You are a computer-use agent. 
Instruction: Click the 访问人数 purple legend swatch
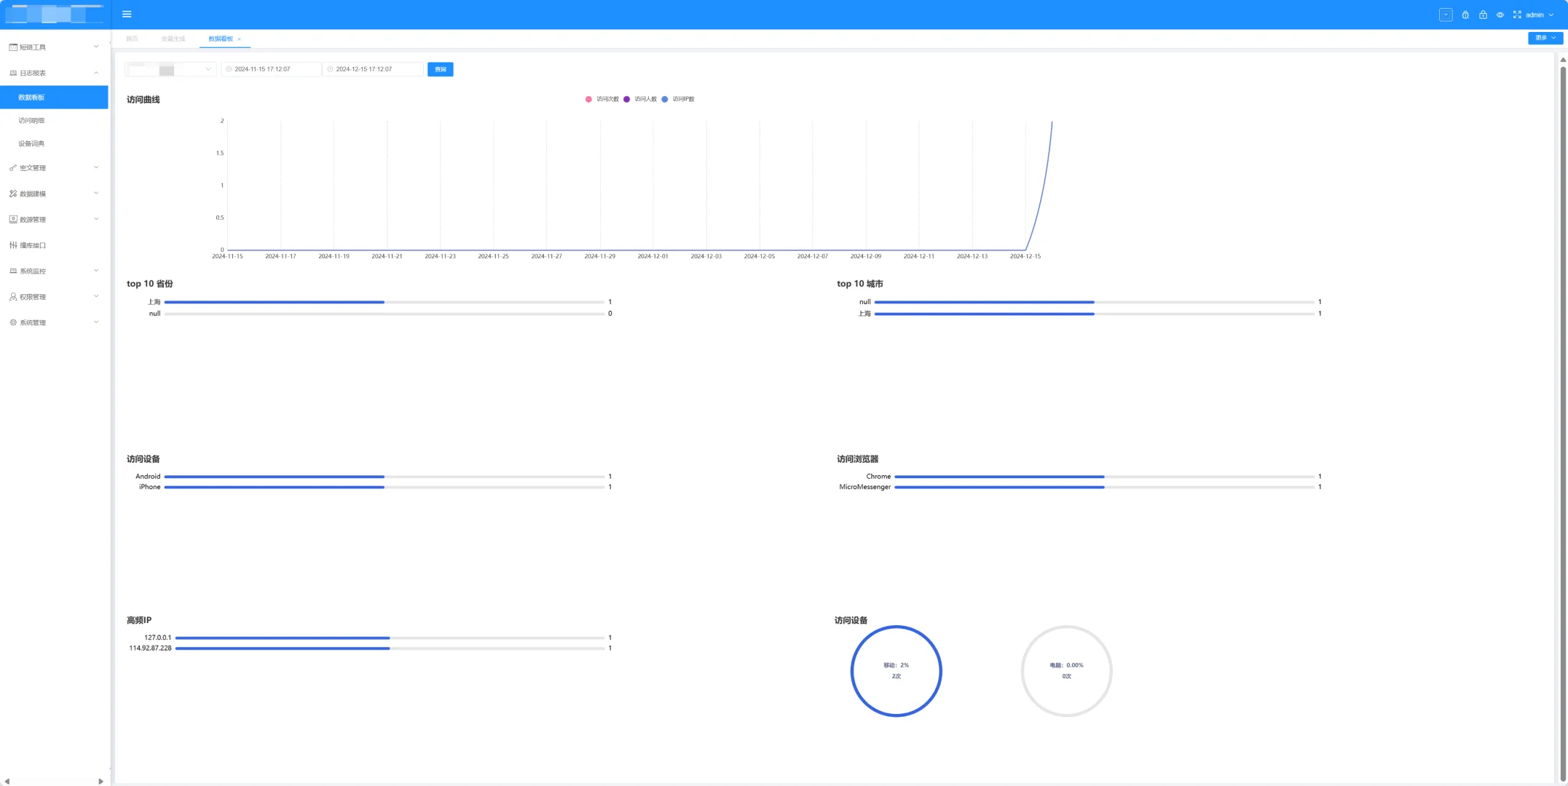[626, 99]
